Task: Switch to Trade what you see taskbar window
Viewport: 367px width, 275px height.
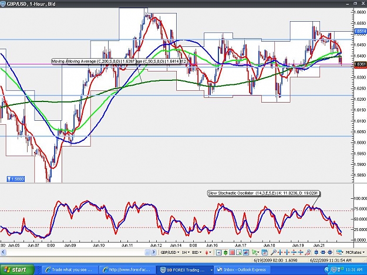Action: click(x=69, y=270)
